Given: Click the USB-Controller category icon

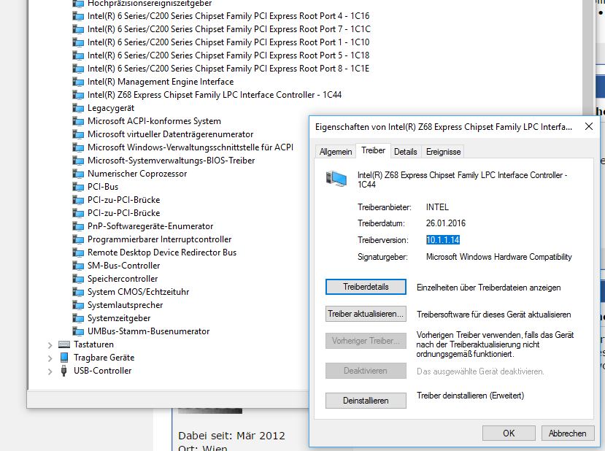Looking at the screenshot, I should [x=64, y=371].
